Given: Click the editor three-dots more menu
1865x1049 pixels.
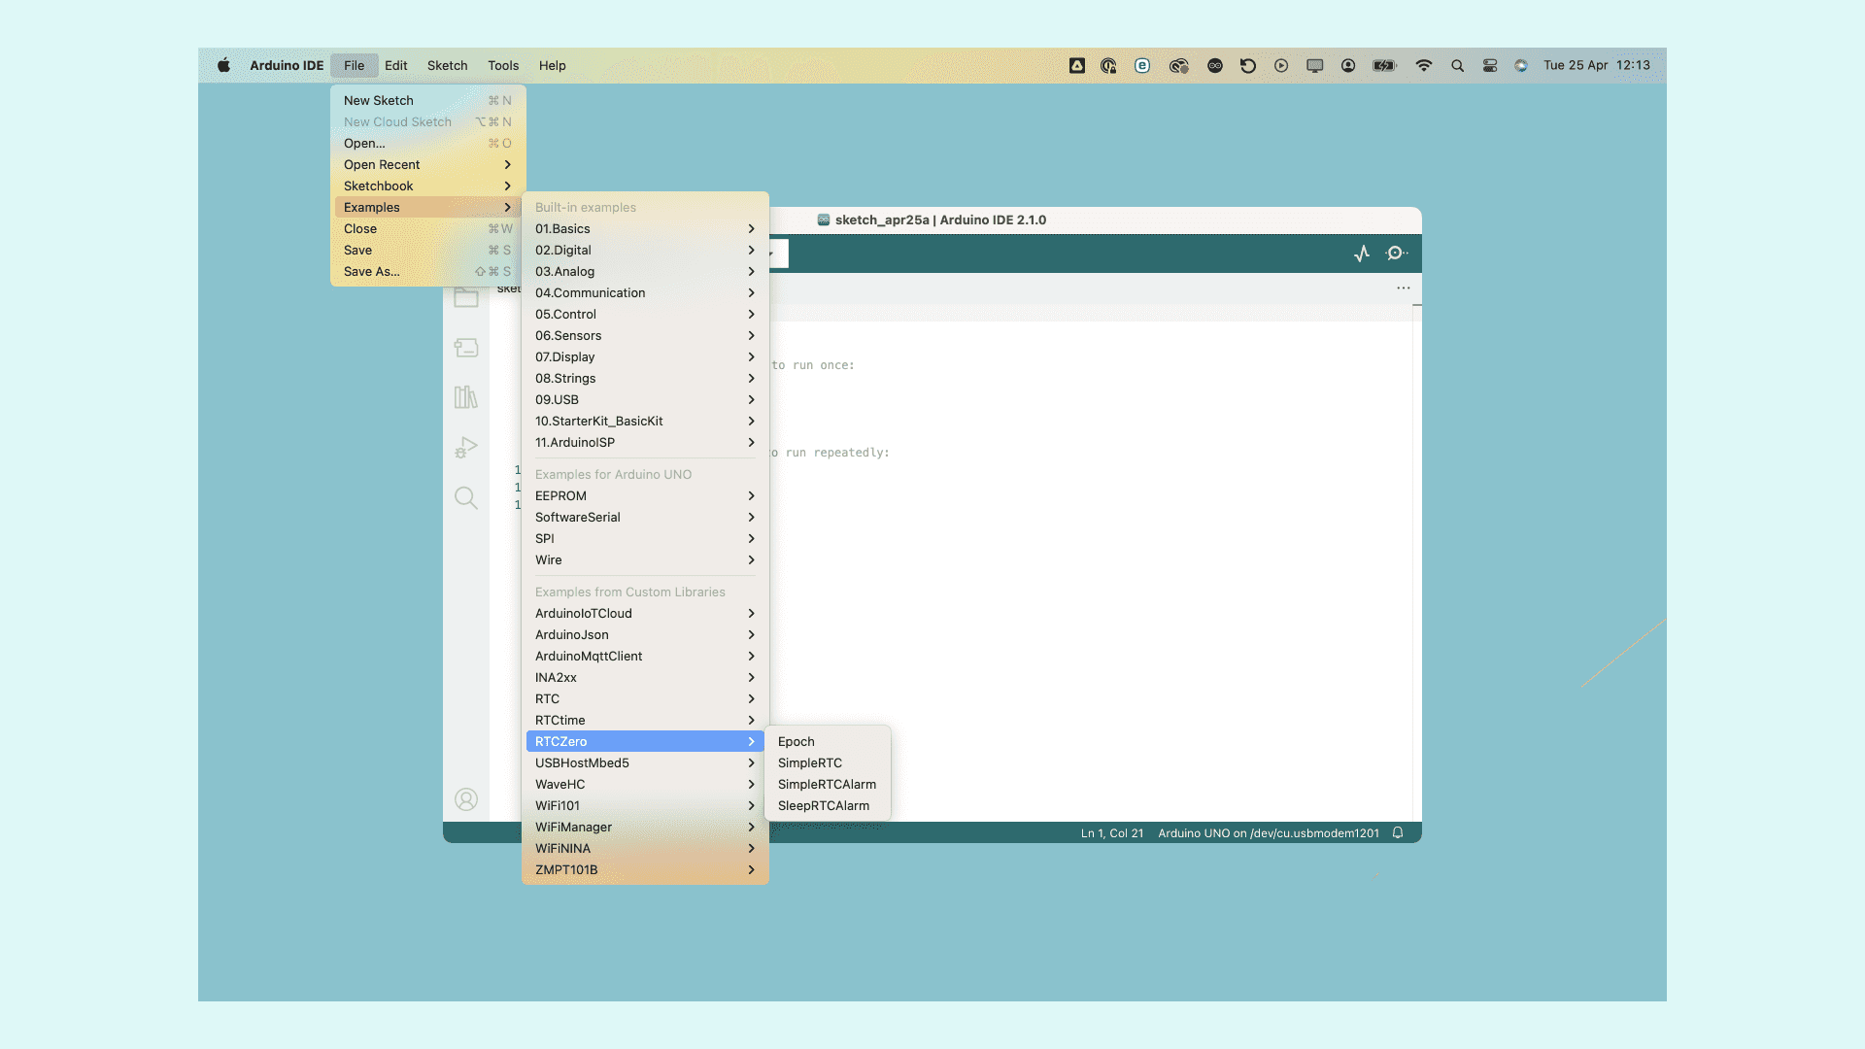Looking at the screenshot, I should pyautogui.click(x=1404, y=288).
